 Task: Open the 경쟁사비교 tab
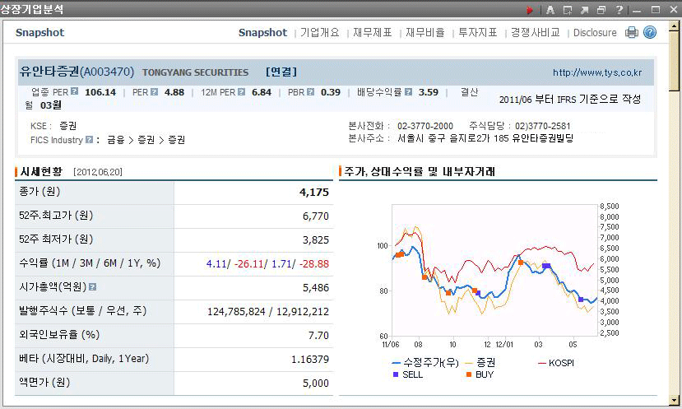tap(535, 33)
